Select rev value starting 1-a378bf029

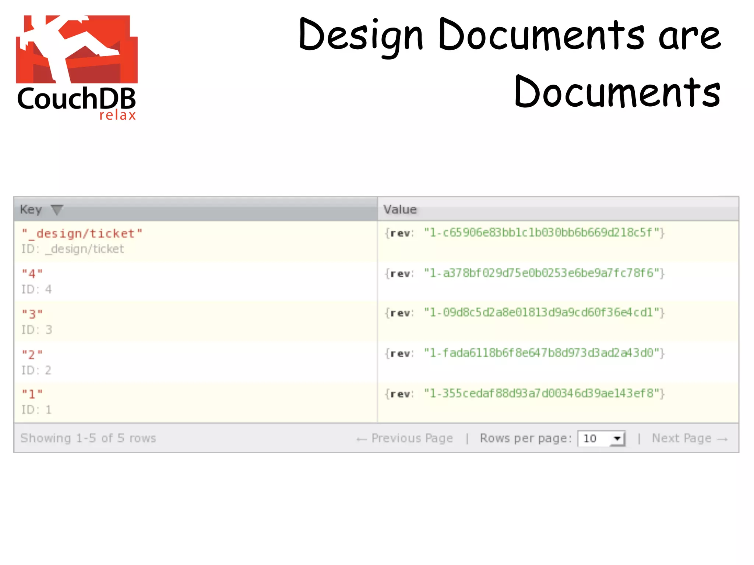click(542, 273)
